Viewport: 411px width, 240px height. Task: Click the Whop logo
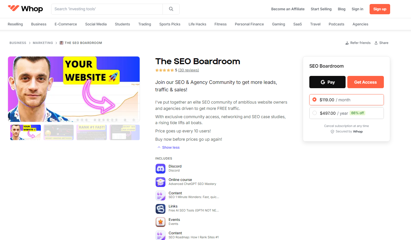[x=25, y=9]
